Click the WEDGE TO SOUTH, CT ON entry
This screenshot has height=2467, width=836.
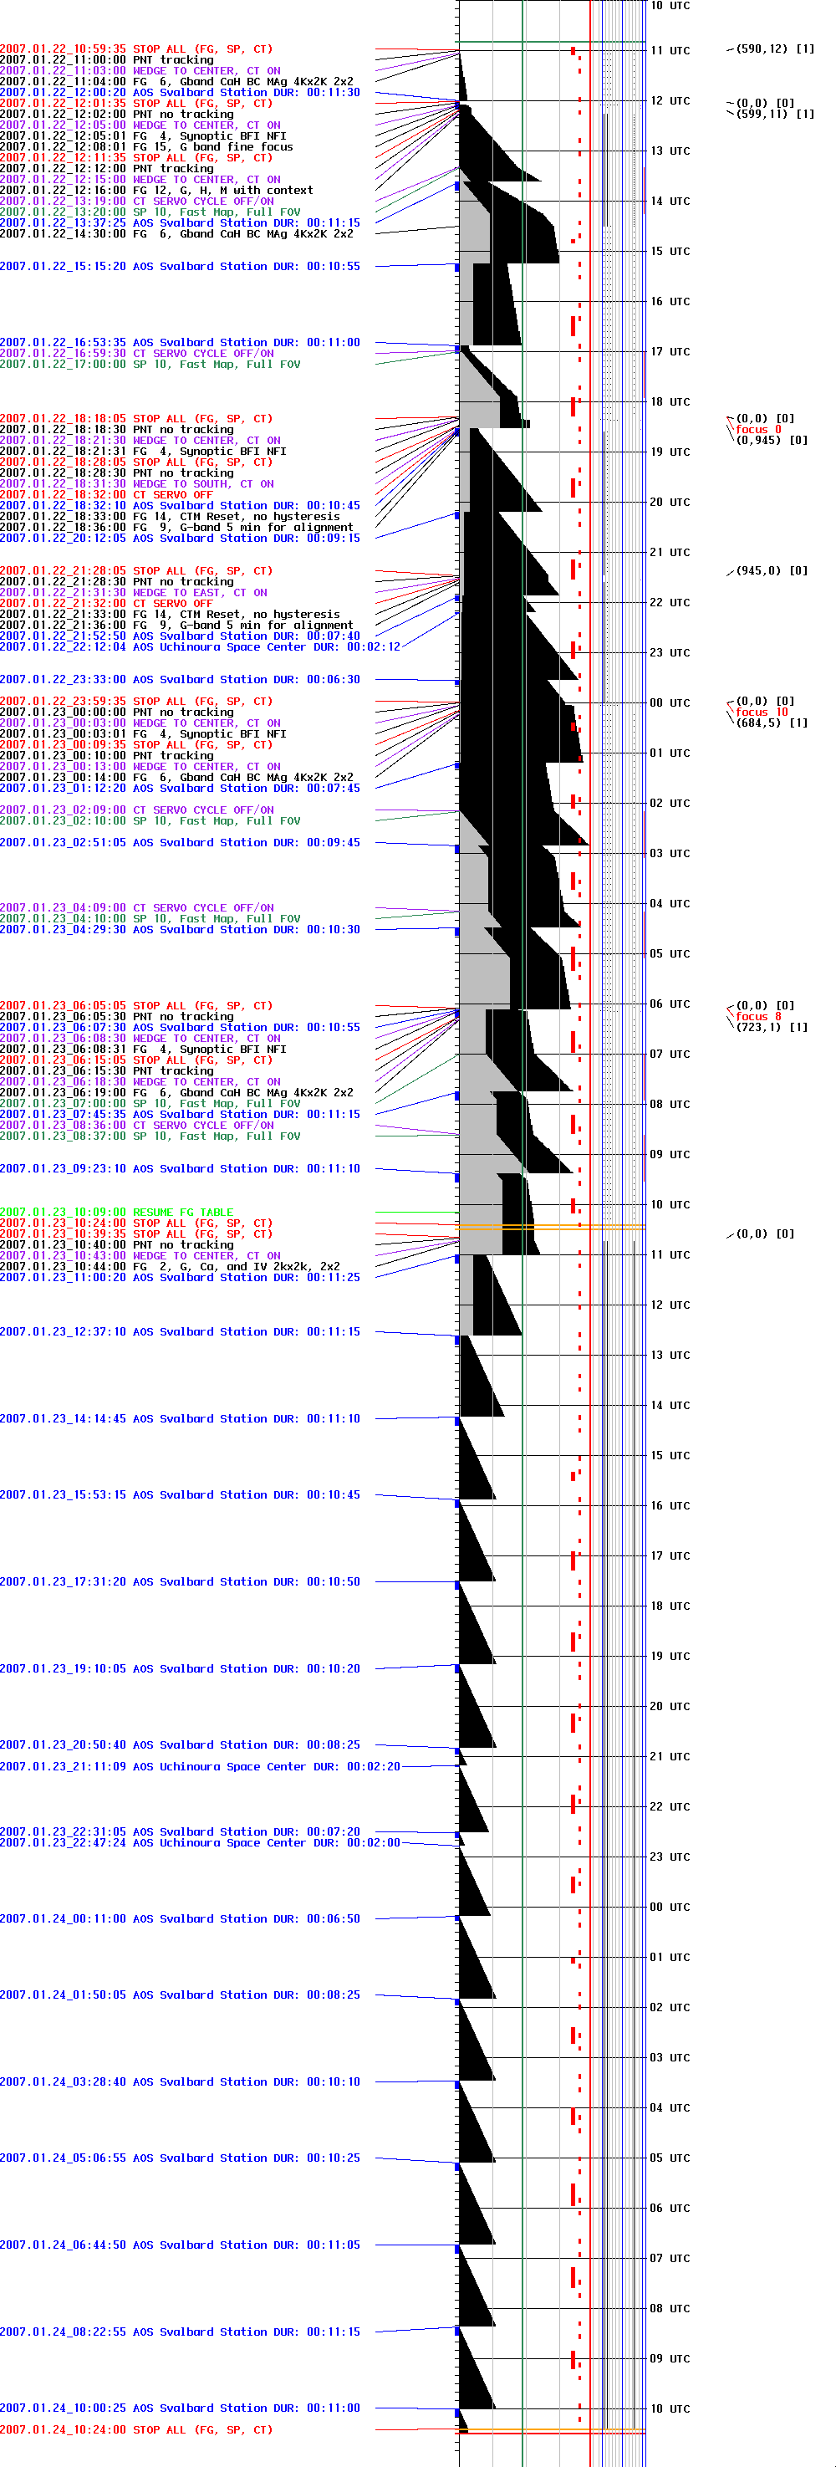(x=137, y=483)
